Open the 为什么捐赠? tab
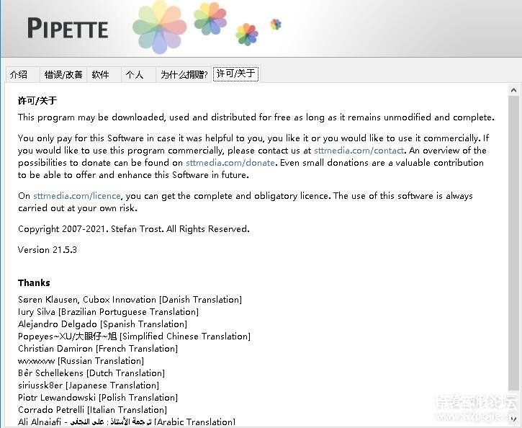The image size is (522, 428). (x=184, y=75)
